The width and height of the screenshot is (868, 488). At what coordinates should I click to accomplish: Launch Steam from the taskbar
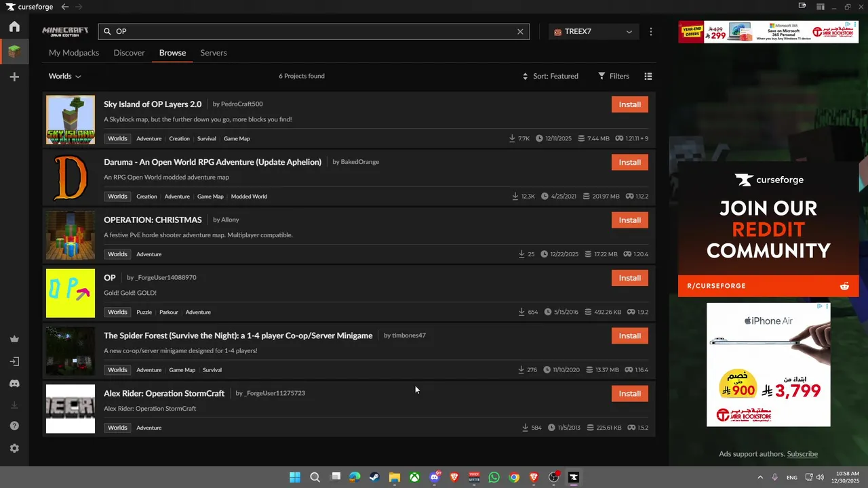374,477
